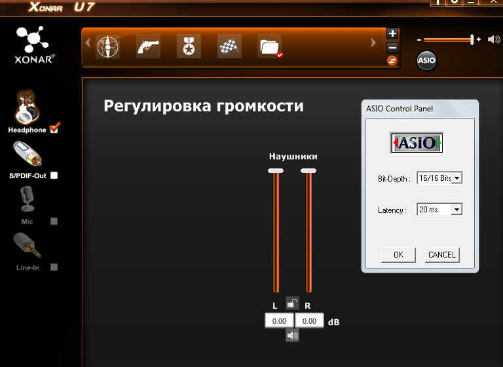503x367 pixels.
Task: Toggle the Headphone checkbox
Action: (x=54, y=128)
